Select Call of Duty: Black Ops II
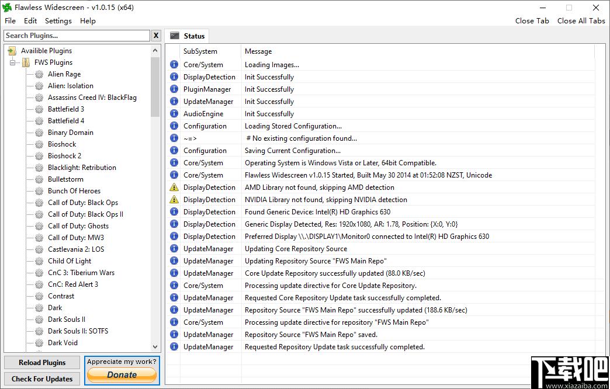This screenshot has width=610, height=389. pyautogui.click(x=85, y=214)
